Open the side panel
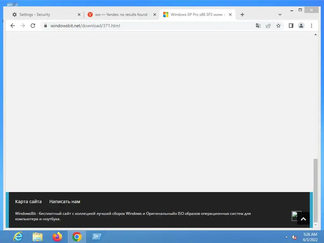The width and height of the screenshot is (324, 243). point(291,26)
